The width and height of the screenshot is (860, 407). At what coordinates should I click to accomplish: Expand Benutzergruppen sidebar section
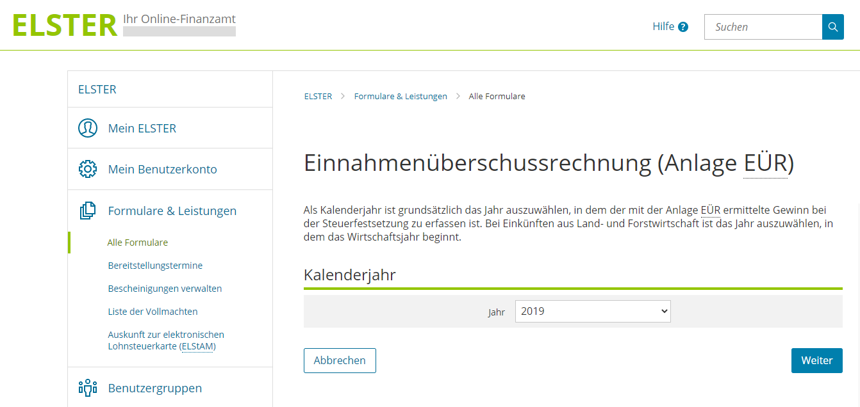154,388
